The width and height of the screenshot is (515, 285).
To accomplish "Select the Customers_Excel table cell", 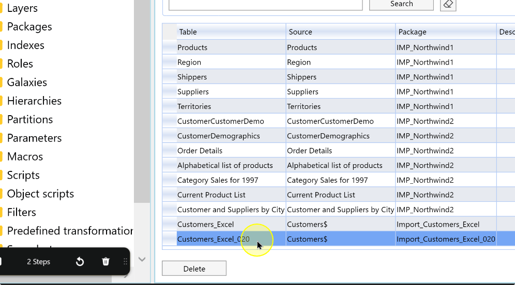I will 231,225.
